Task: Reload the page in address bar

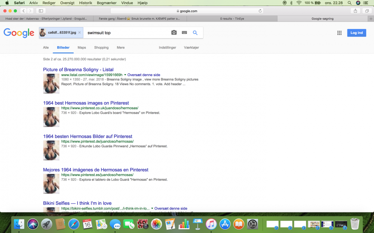Action: [x=260, y=11]
